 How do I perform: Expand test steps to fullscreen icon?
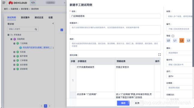pos(160,55)
